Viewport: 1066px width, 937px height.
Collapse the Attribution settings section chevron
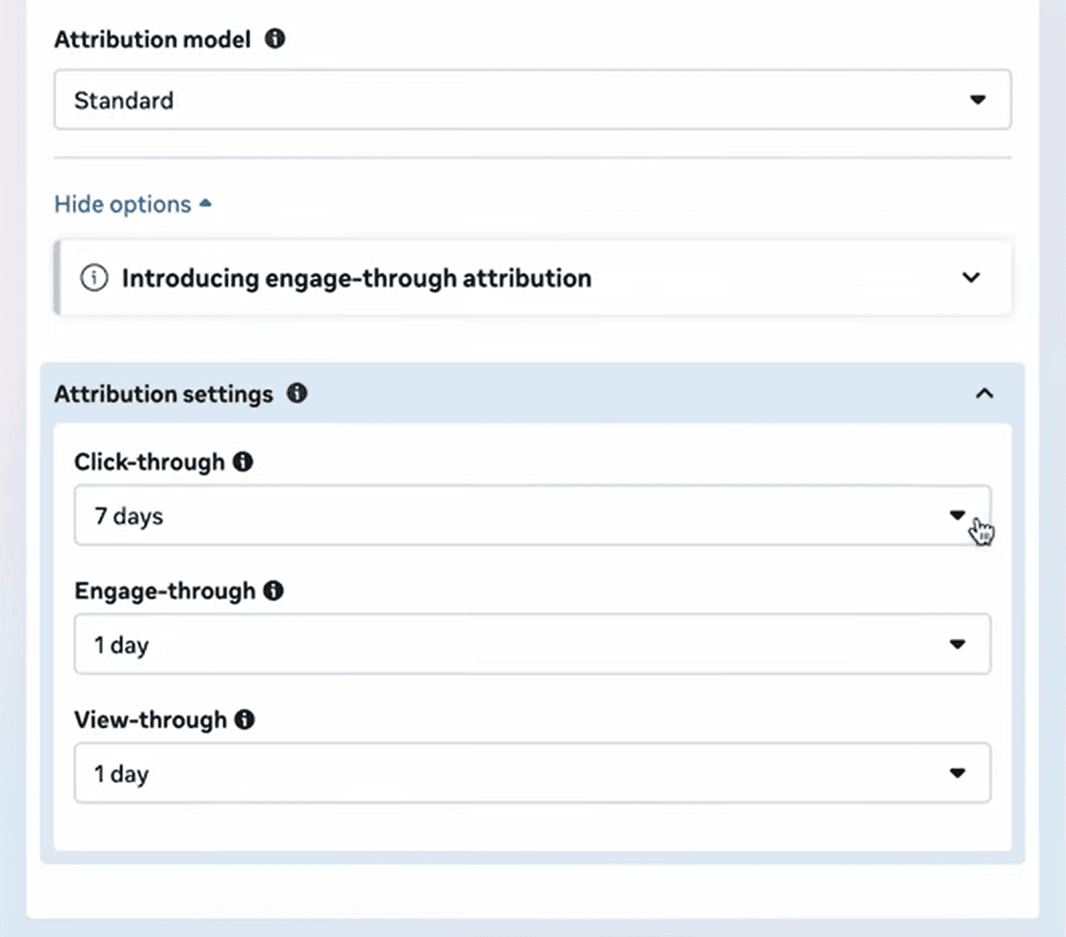984,393
